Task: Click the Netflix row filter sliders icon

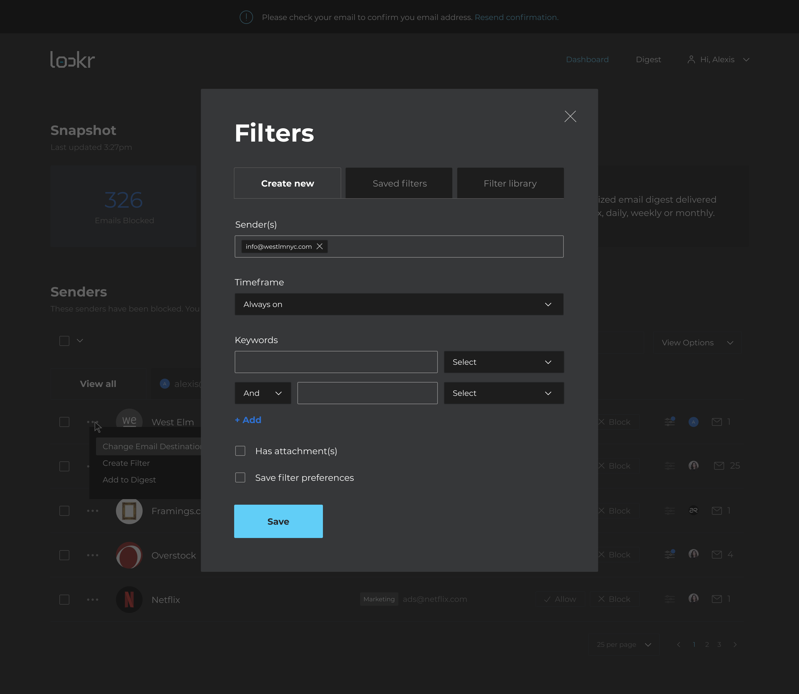Action: coord(670,599)
